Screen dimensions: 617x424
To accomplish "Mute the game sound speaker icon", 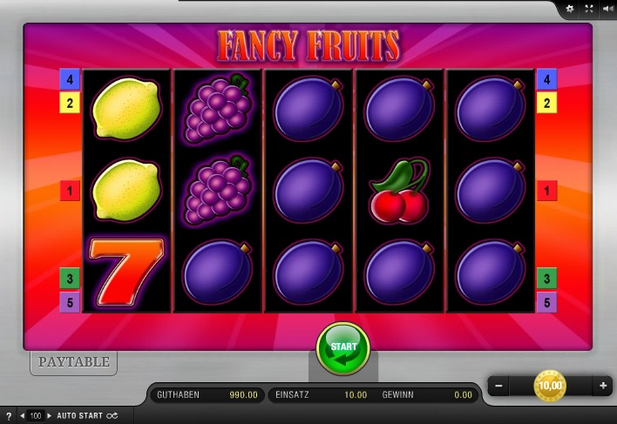I will click(607, 9).
